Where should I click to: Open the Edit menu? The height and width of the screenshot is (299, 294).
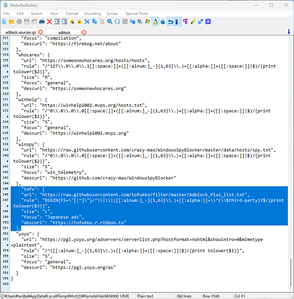pyautogui.click(x=20, y=14)
